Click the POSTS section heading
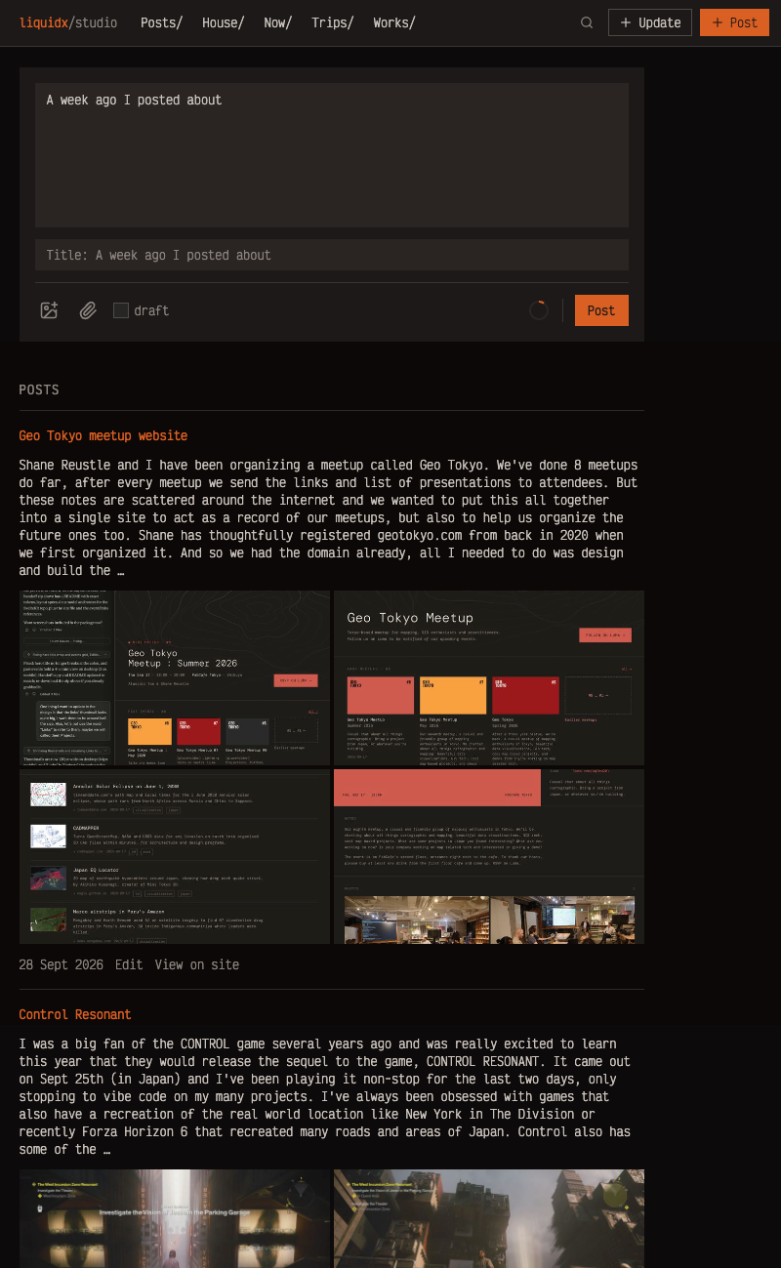Image resolution: width=781 pixels, height=1268 pixels. coord(39,389)
